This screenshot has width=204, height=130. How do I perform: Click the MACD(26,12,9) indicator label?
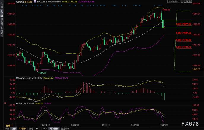click(x=23, y=78)
